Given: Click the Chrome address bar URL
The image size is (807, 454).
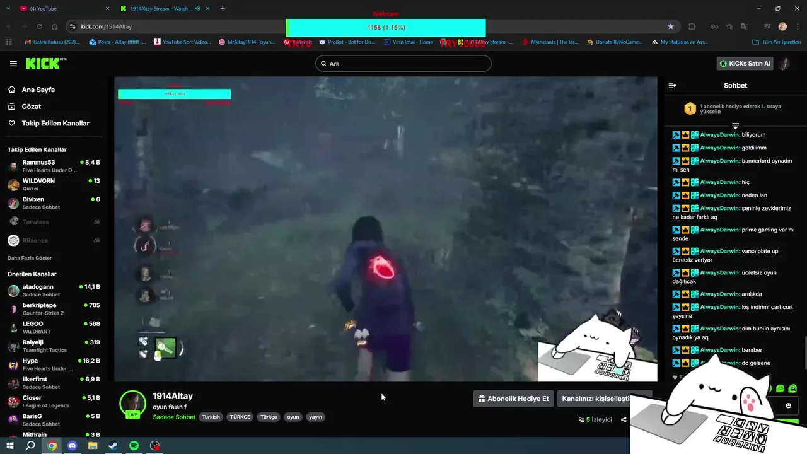Looking at the screenshot, I should (x=107, y=26).
